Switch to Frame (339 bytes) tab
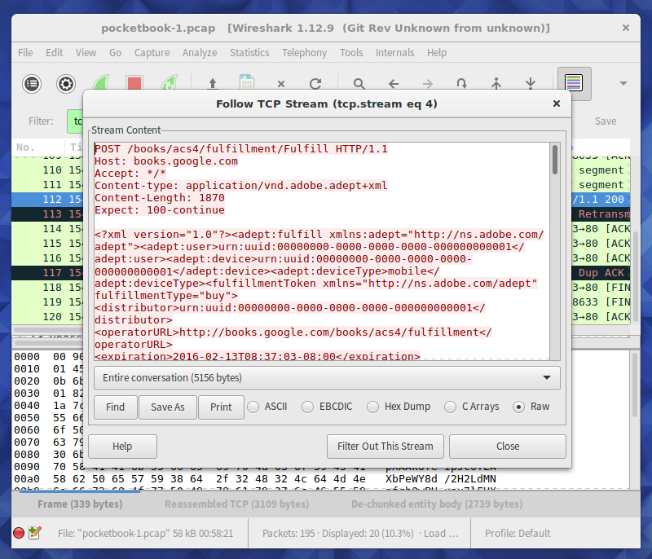 tap(80, 504)
